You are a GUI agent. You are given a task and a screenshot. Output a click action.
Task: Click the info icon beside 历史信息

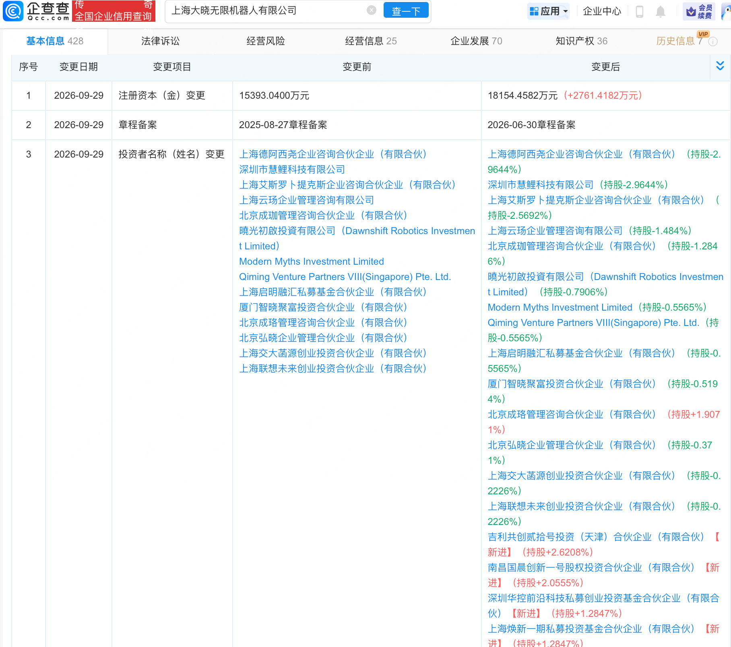(713, 41)
